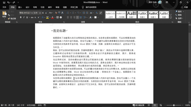Switch to the 布局 (Layout) tab
The width and height of the screenshot is (191, 107).
point(35,7)
